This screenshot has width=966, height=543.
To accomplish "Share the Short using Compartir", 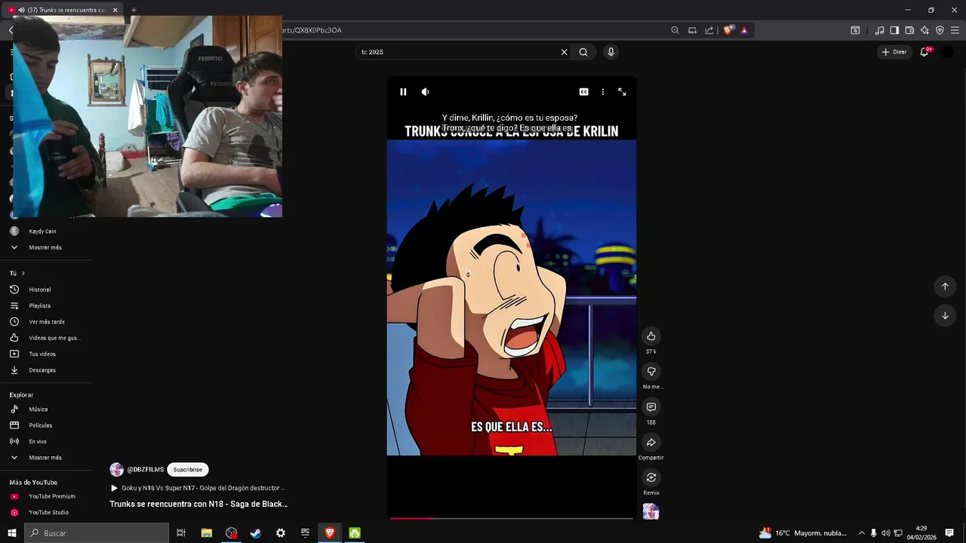I will [651, 443].
